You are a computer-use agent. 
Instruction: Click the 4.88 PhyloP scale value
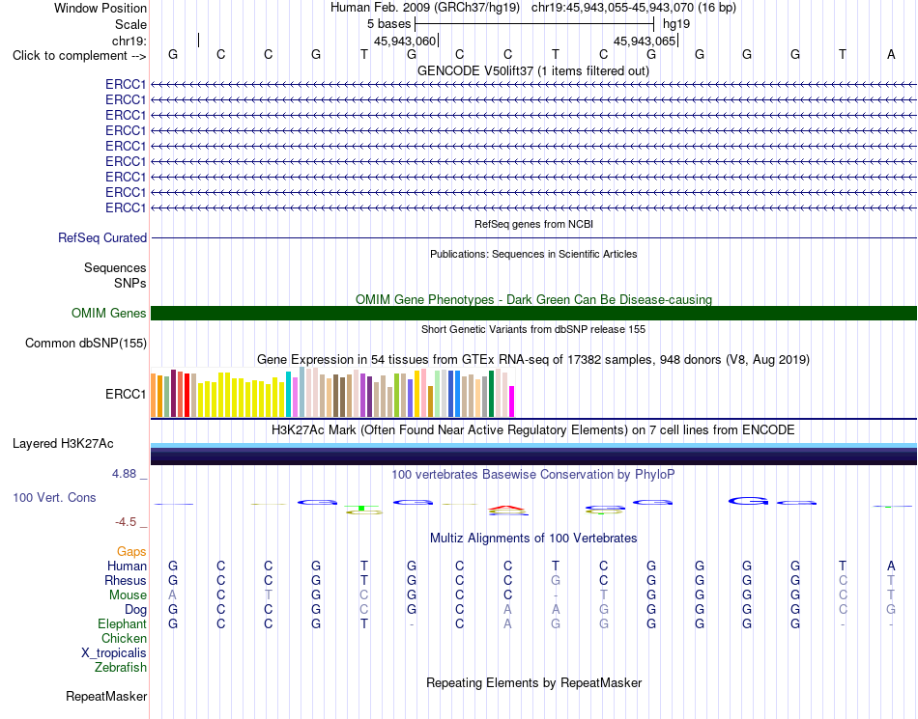tap(124, 474)
